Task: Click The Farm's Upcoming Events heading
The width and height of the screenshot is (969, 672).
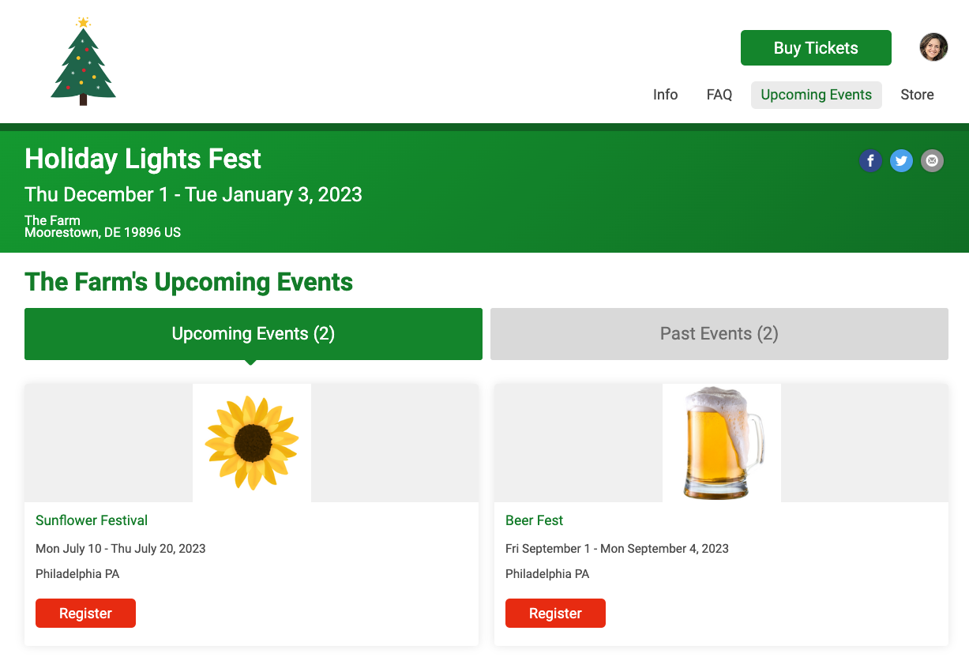Action: 189,282
